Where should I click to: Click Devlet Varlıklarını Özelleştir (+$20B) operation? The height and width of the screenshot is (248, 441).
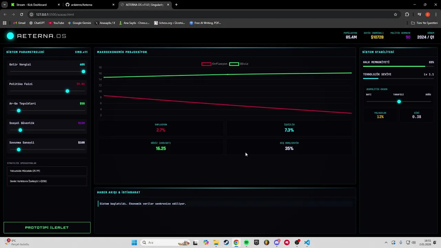coord(47,181)
